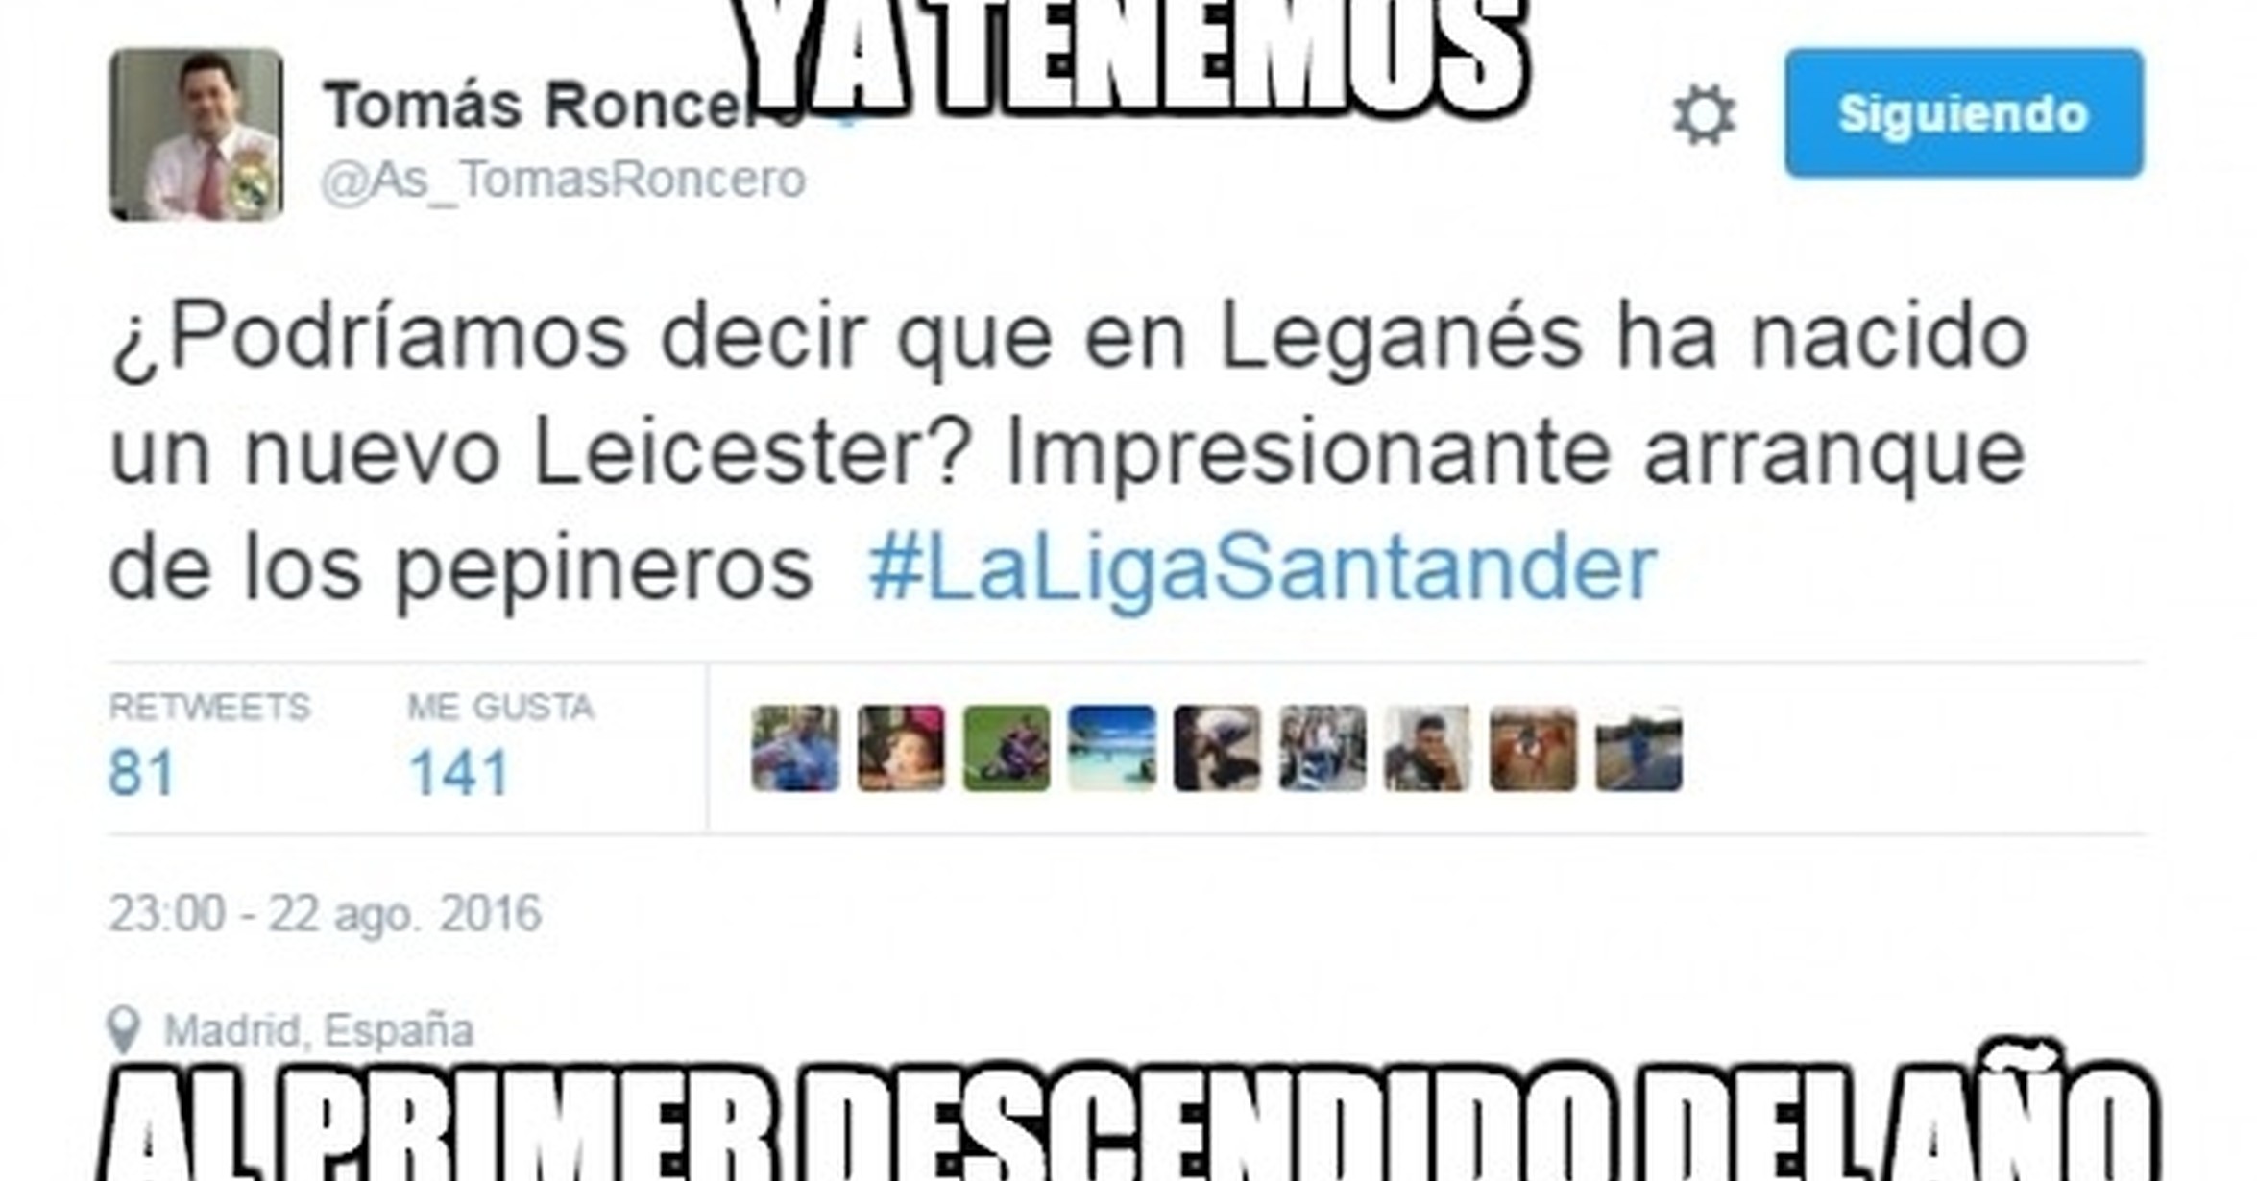
Task: Open the Madrid, España location link
Action: click(319, 1031)
